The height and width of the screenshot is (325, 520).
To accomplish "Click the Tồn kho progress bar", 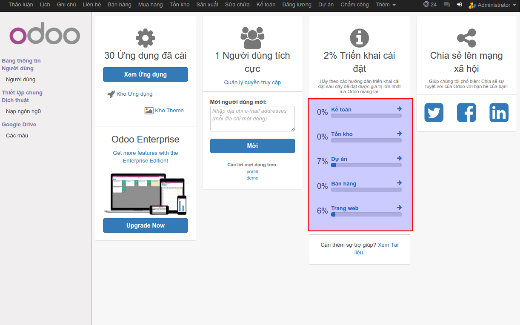I will coord(366,140).
